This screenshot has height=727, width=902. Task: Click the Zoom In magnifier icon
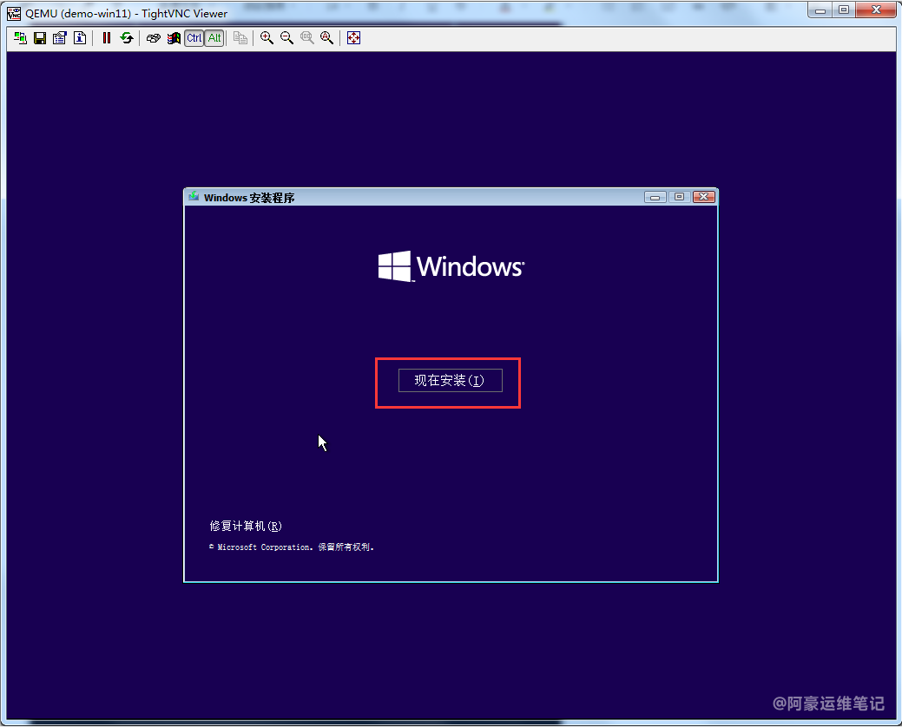[x=267, y=38]
